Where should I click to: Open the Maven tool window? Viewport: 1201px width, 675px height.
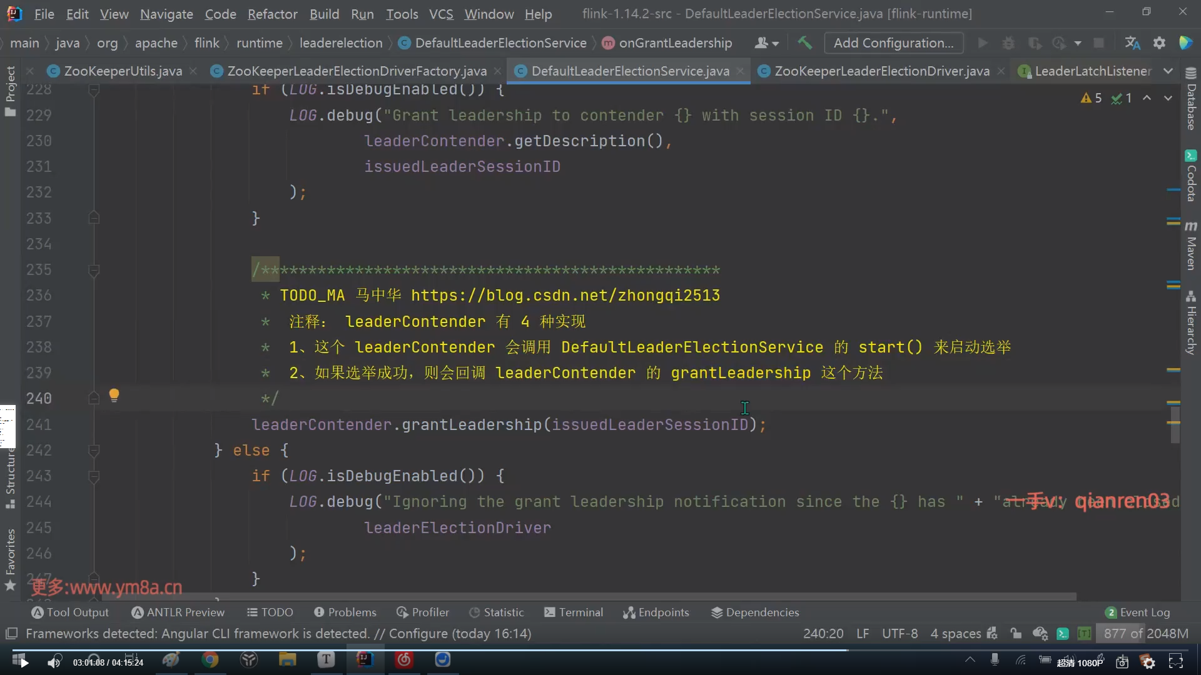tap(1190, 247)
